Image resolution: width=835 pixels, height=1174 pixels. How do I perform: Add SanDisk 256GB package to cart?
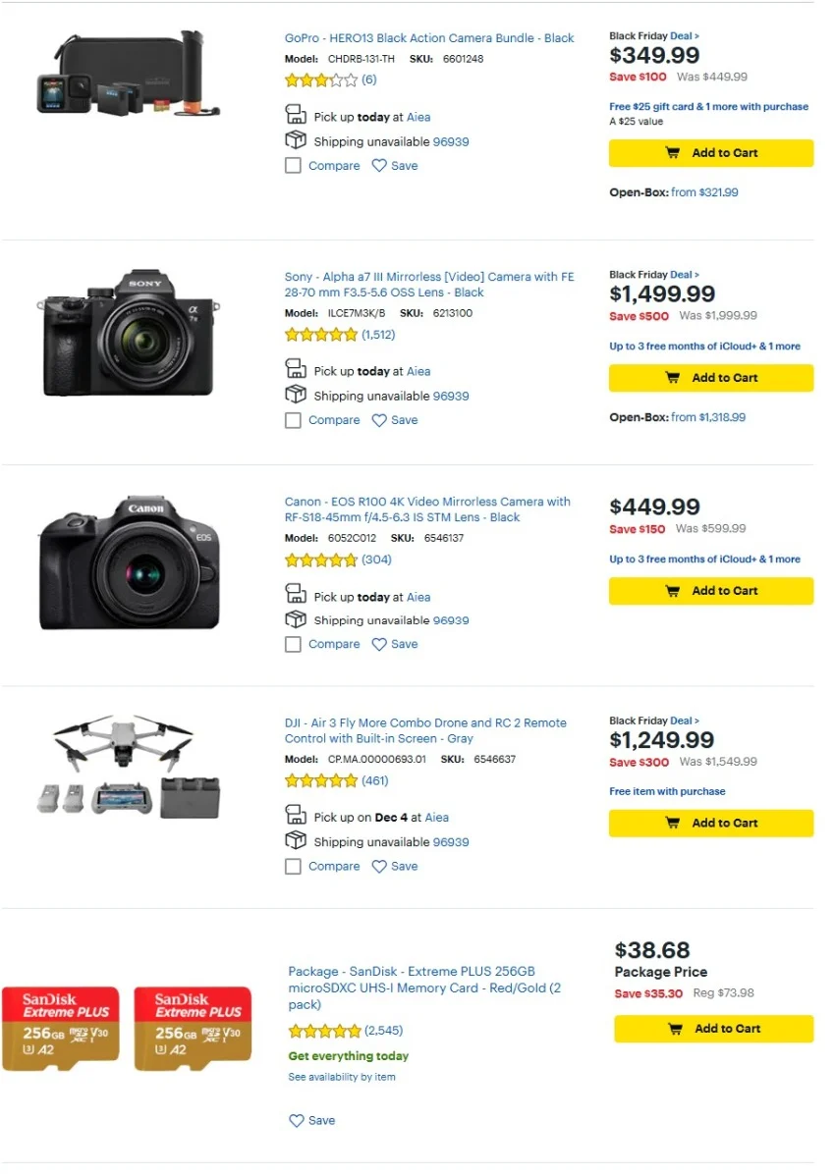click(714, 1029)
